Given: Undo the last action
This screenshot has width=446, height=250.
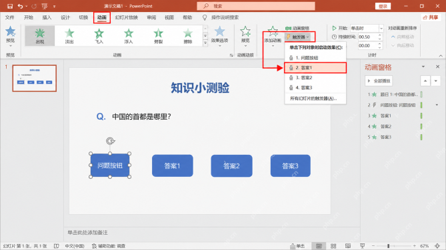Looking at the screenshot, I should [x=20, y=6].
